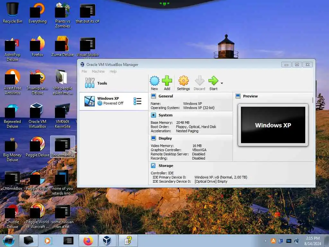This screenshot has height=247, width=329.
Task: Select Peggle Nights Deluxe desktop icon
Action: click(38, 183)
